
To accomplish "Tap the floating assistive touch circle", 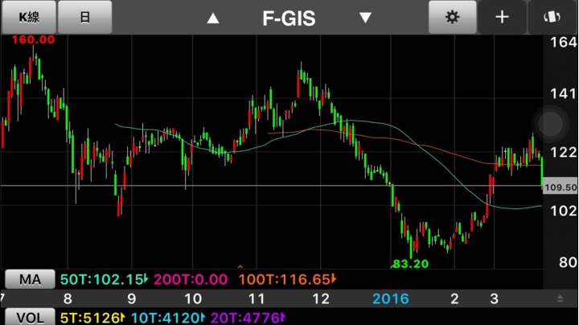I will click(x=550, y=124).
